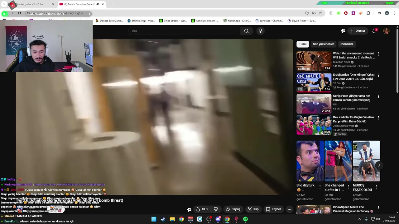Open Chrome three-dot menu

click(x=394, y=13)
